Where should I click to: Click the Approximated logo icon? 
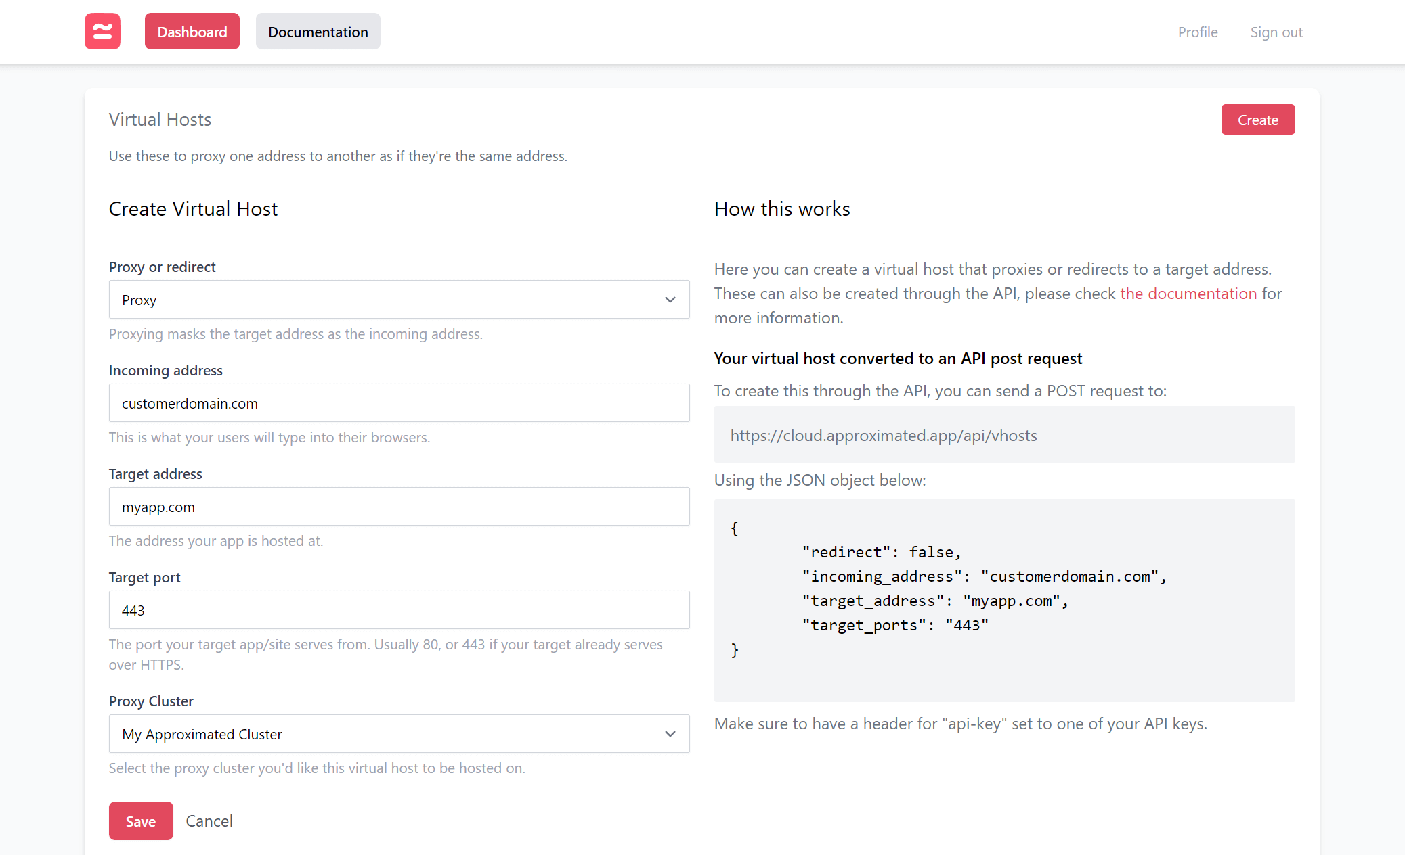click(102, 31)
